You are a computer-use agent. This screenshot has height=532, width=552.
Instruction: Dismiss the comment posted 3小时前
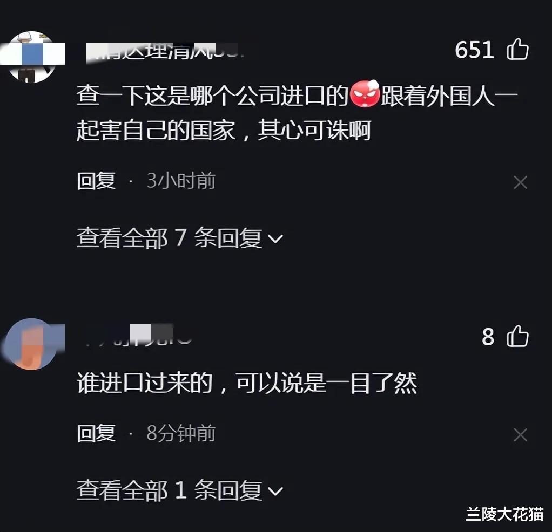[520, 182]
